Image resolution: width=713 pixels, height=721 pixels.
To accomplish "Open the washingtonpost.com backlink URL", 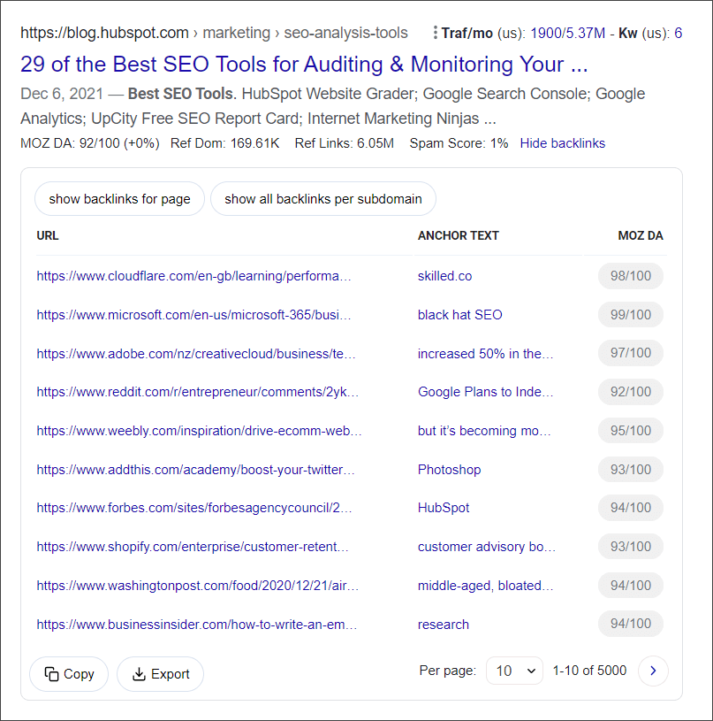I will [x=197, y=586].
